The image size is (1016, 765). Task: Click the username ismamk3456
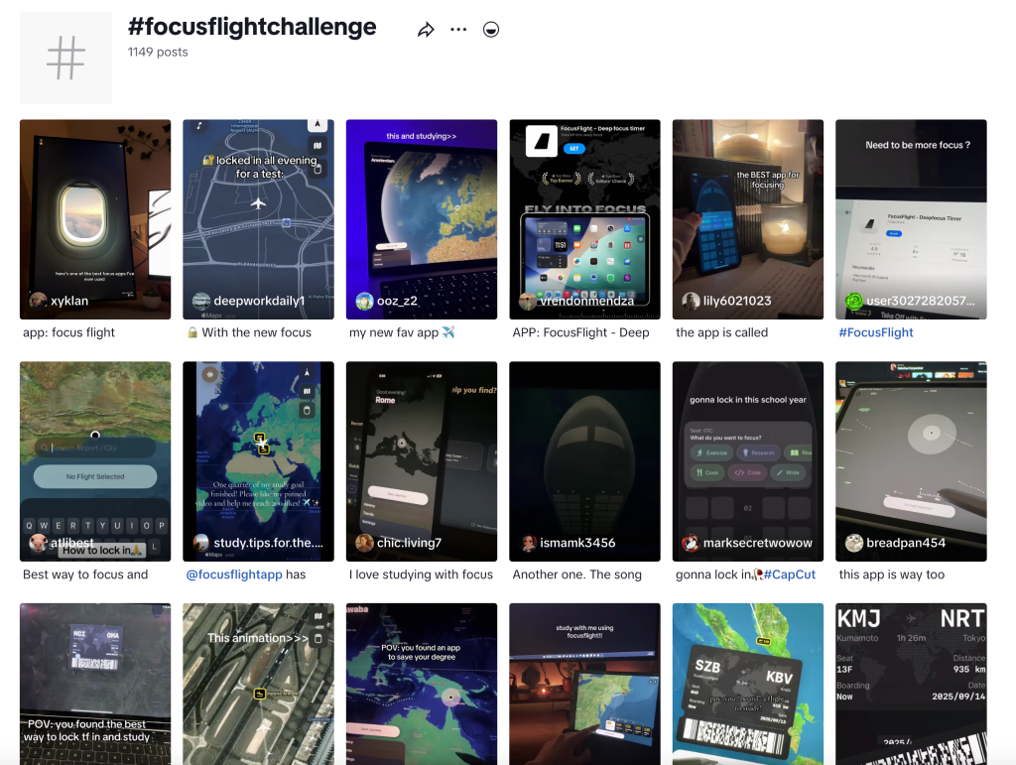click(577, 543)
